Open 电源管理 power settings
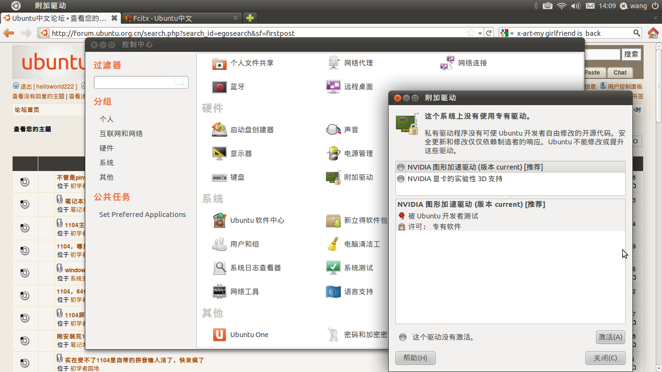Screen dimensions: 662x372 [349, 154]
